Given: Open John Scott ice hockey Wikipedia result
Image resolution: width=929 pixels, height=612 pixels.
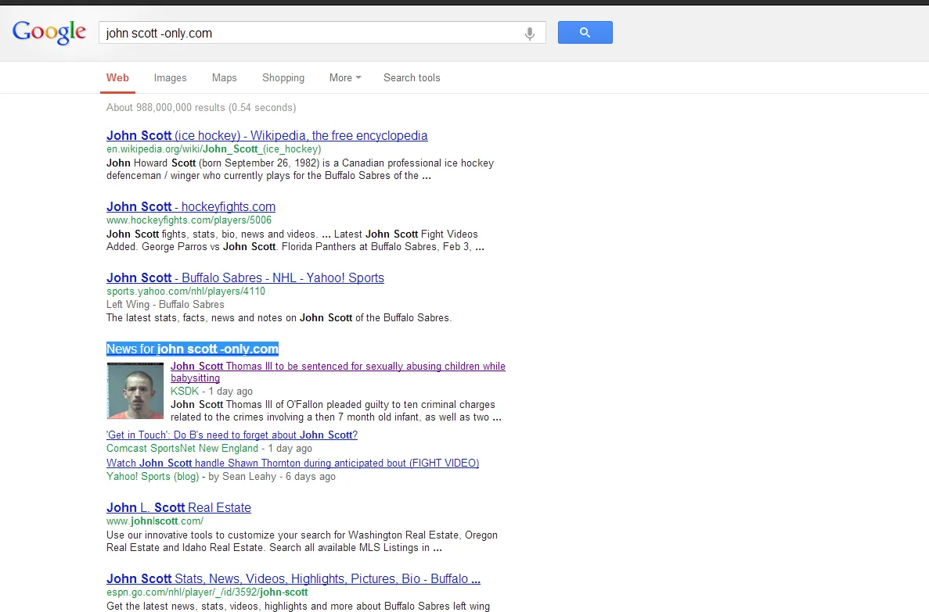Looking at the screenshot, I should tap(267, 135).
